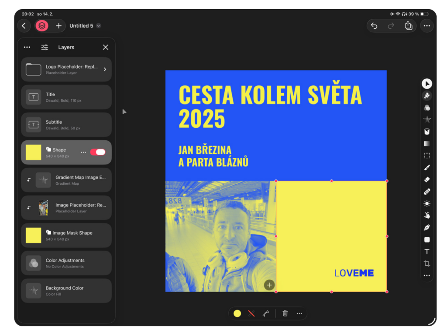
Task: Activate the Crop tool
Action: pos(426,264)
